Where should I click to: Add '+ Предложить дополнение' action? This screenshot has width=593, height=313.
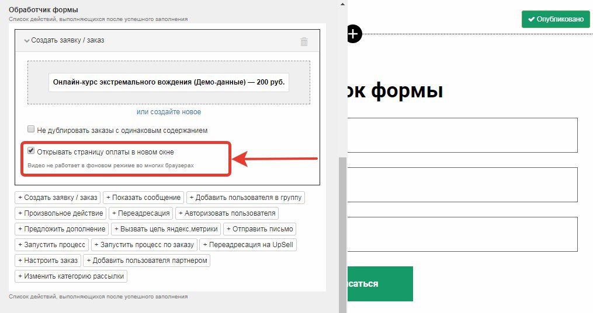coord(62,229)
